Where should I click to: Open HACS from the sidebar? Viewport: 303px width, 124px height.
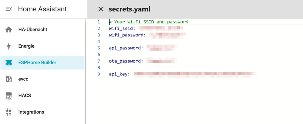tap(25, 96)
